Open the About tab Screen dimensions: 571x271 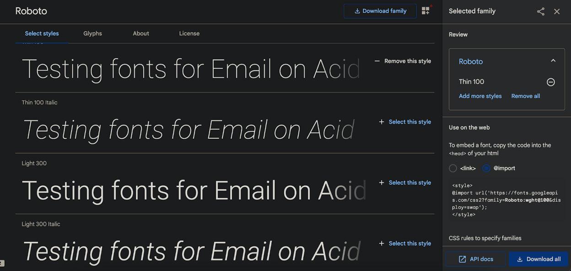[x=141, y=33]
